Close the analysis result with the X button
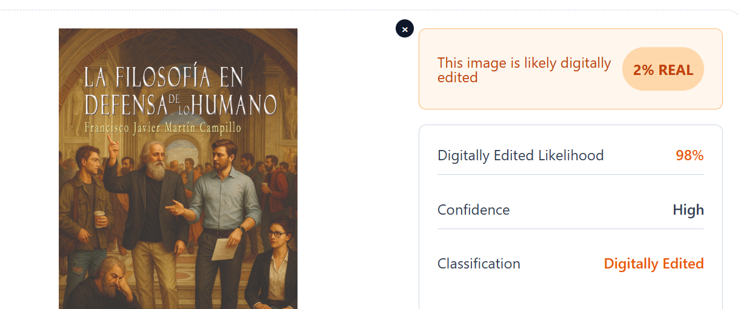 pyautogui.click(x=405, y=28)
